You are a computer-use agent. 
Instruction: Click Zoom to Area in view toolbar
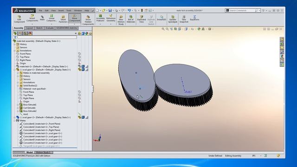167,29
